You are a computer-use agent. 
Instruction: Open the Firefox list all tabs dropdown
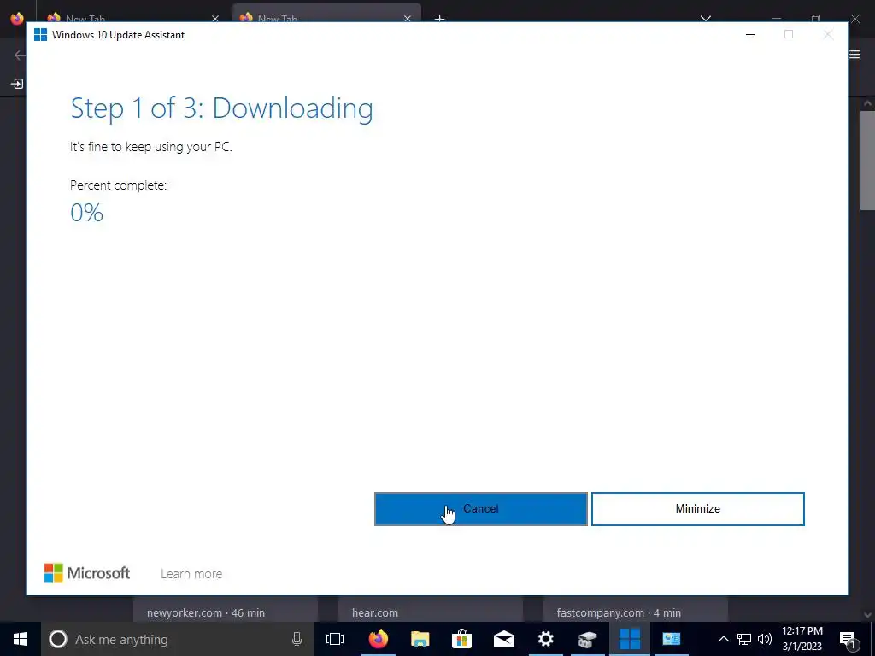(x=705, y=18)
